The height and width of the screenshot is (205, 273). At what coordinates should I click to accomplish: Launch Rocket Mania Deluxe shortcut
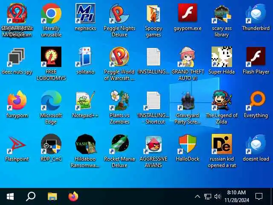click(119, 144)
